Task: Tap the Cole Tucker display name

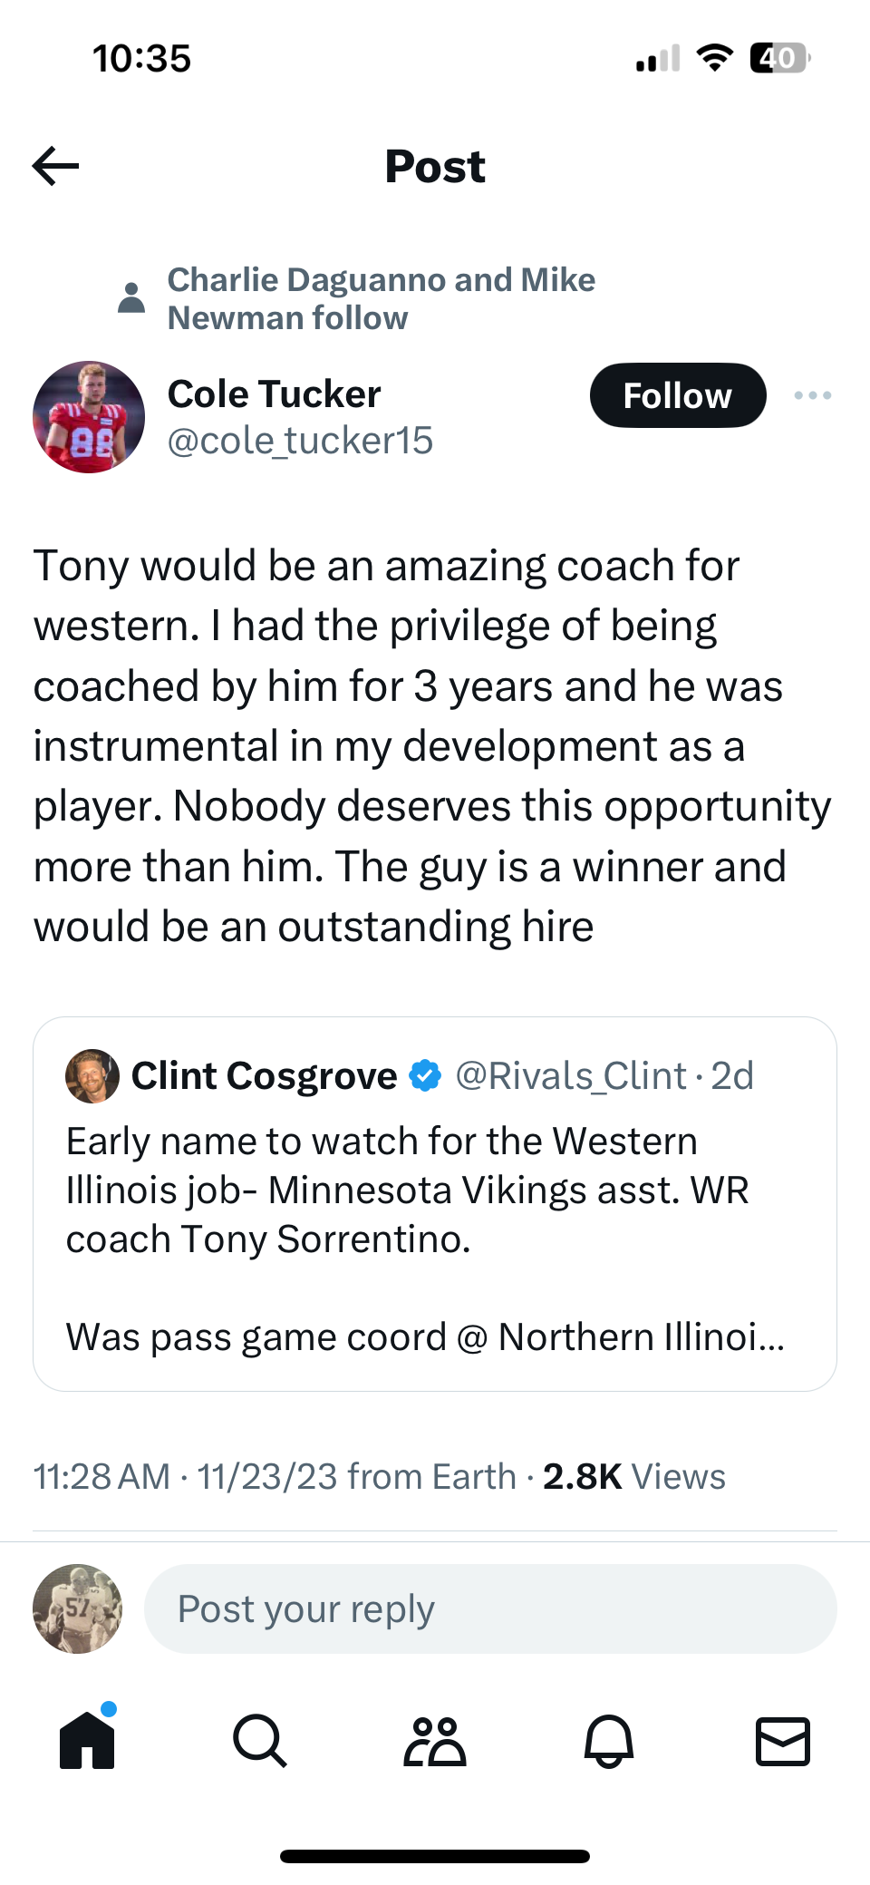Action: coord(274,394)
